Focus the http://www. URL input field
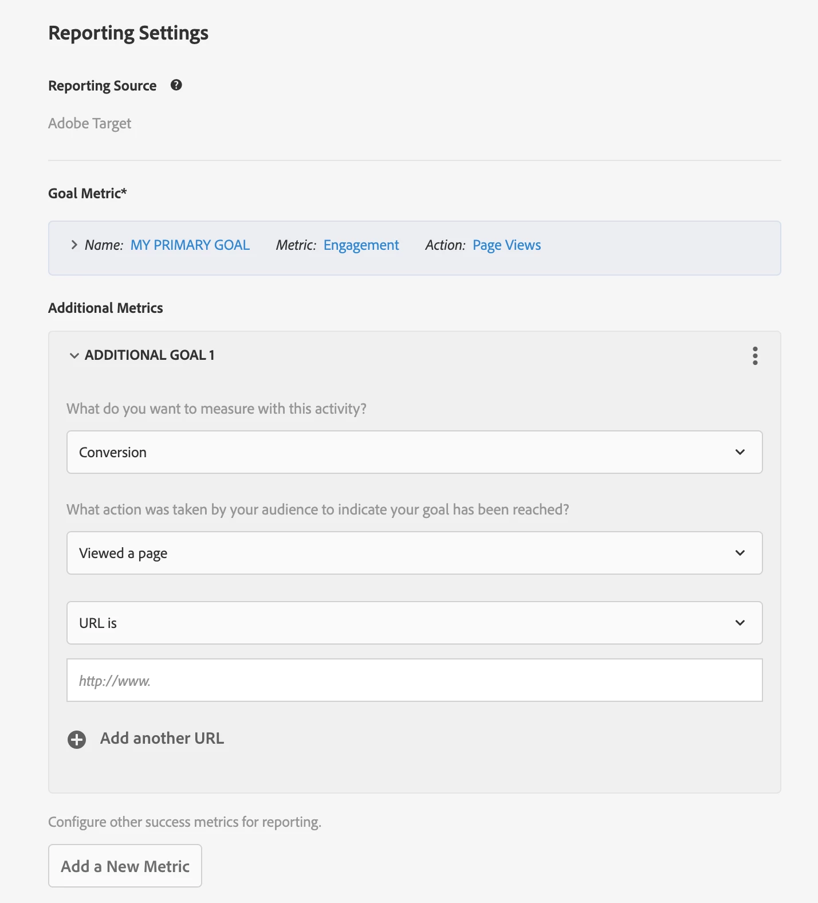Viewport: 818px width, 903px height. pos(414,680)
